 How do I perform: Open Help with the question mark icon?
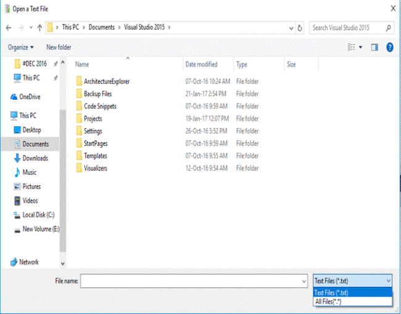point(390,47)
